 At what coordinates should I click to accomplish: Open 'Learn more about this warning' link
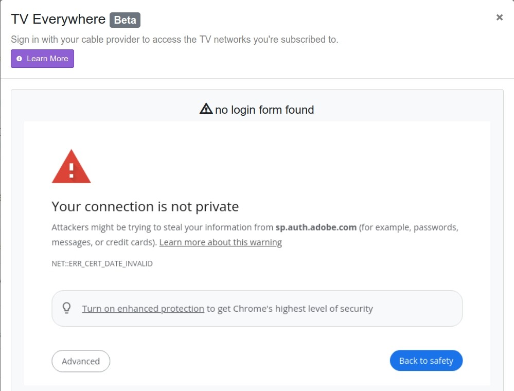(220, 242)
